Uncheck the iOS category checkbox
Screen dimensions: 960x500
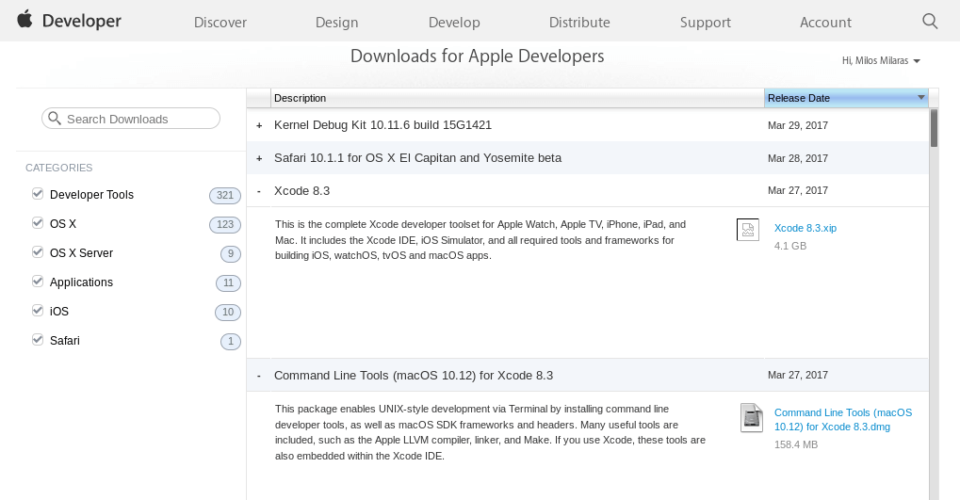(x=38, y=311)
